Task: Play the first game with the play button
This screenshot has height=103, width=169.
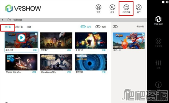Action: [x=21, y=38]
